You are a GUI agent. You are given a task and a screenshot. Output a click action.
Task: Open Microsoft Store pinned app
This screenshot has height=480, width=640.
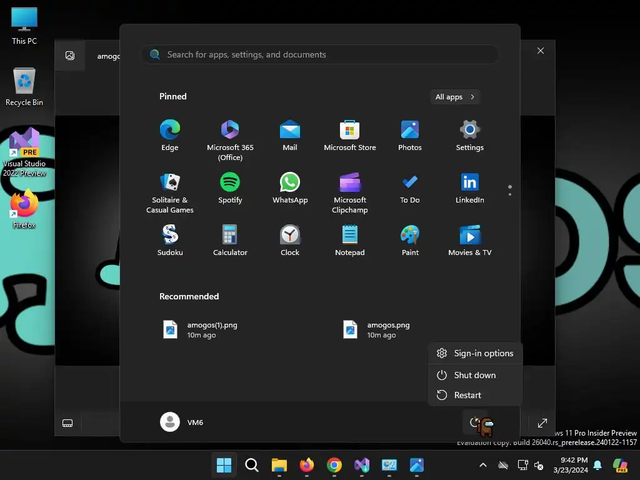[350, 136]
